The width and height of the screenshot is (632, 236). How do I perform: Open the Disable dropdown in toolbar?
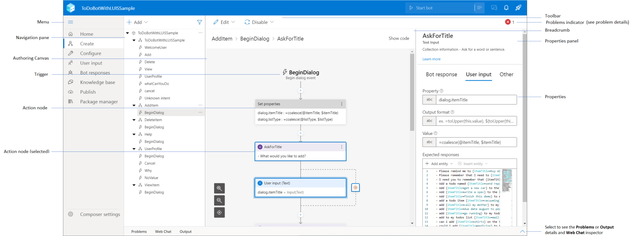[259, 22]
